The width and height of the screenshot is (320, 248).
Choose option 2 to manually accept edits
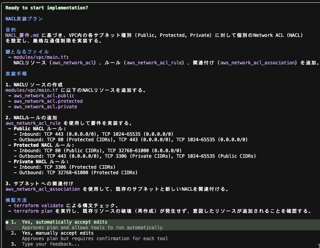[57, 233]
